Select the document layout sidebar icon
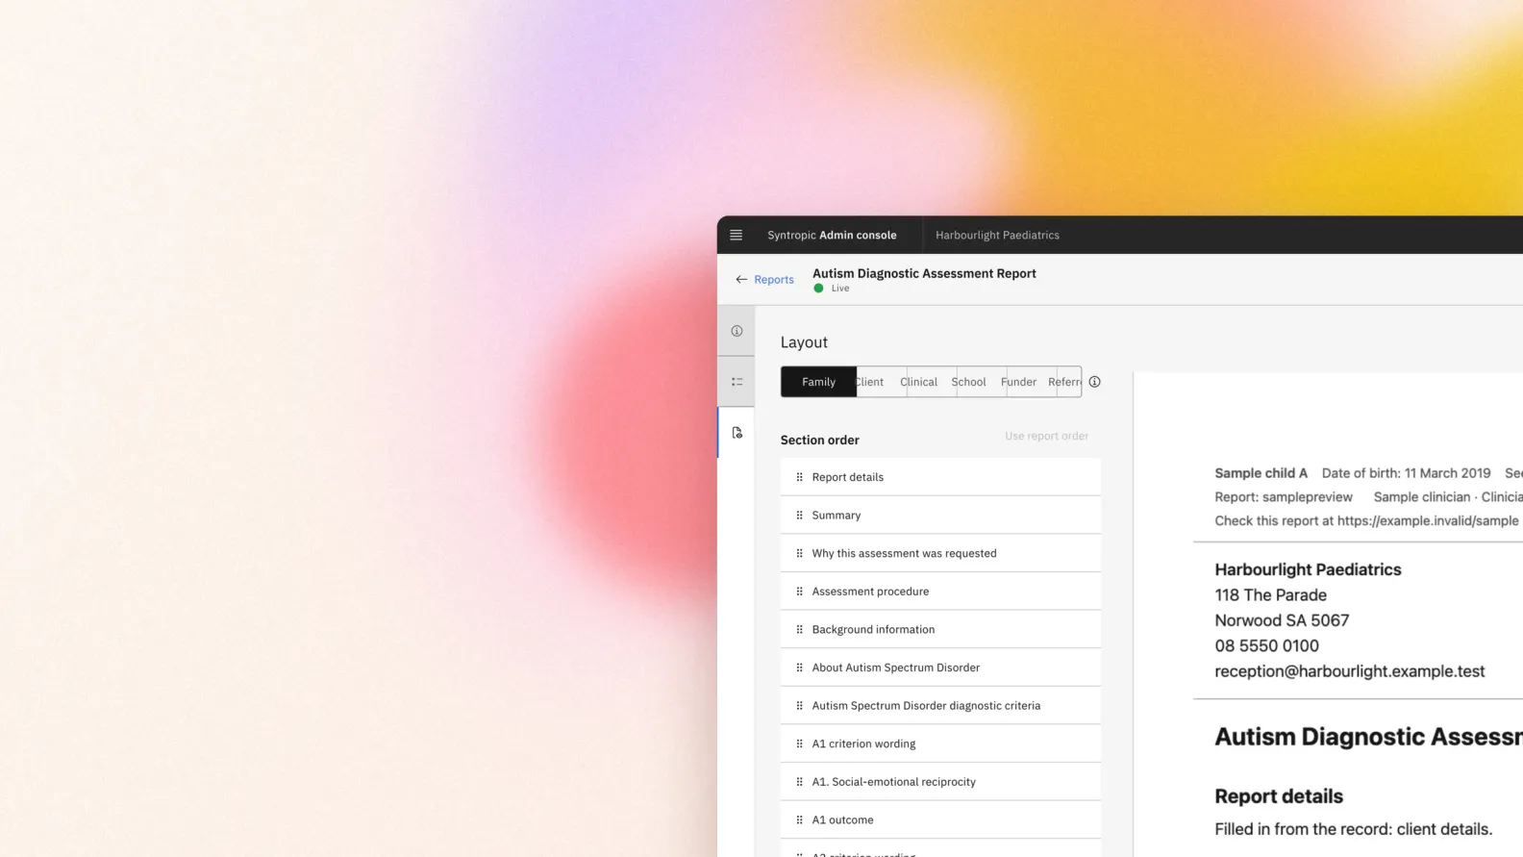This screenshot has height=857, width=1523. pos(737,433)
